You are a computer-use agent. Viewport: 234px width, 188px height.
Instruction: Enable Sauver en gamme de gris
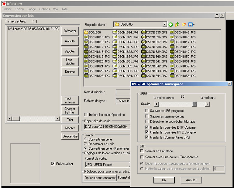point(147,116)
